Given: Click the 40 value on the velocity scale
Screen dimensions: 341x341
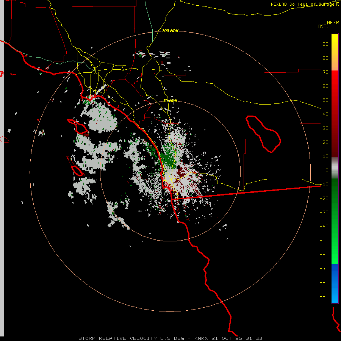Looking at the screenshot, I should [x=325, y=114].
